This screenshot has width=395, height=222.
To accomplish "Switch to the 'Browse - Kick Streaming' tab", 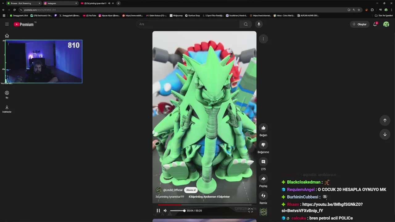I will click(x=24, y=3).
